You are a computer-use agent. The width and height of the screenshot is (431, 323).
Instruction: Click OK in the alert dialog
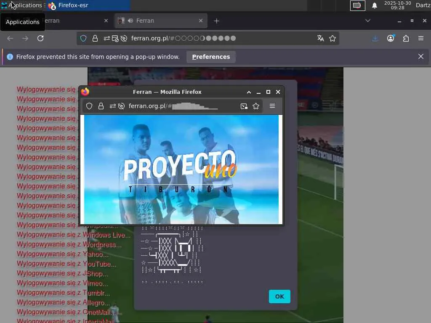click(279, 297)
